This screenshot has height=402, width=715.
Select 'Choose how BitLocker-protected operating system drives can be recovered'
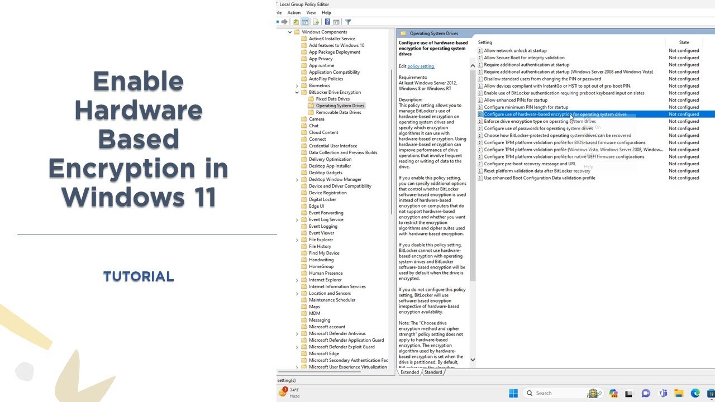(x=557, y=136)
